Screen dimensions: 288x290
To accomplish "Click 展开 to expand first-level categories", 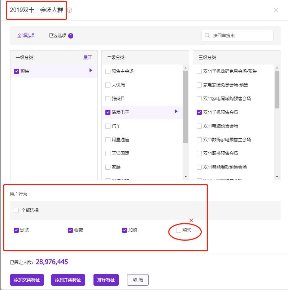I will click(88, 58).
